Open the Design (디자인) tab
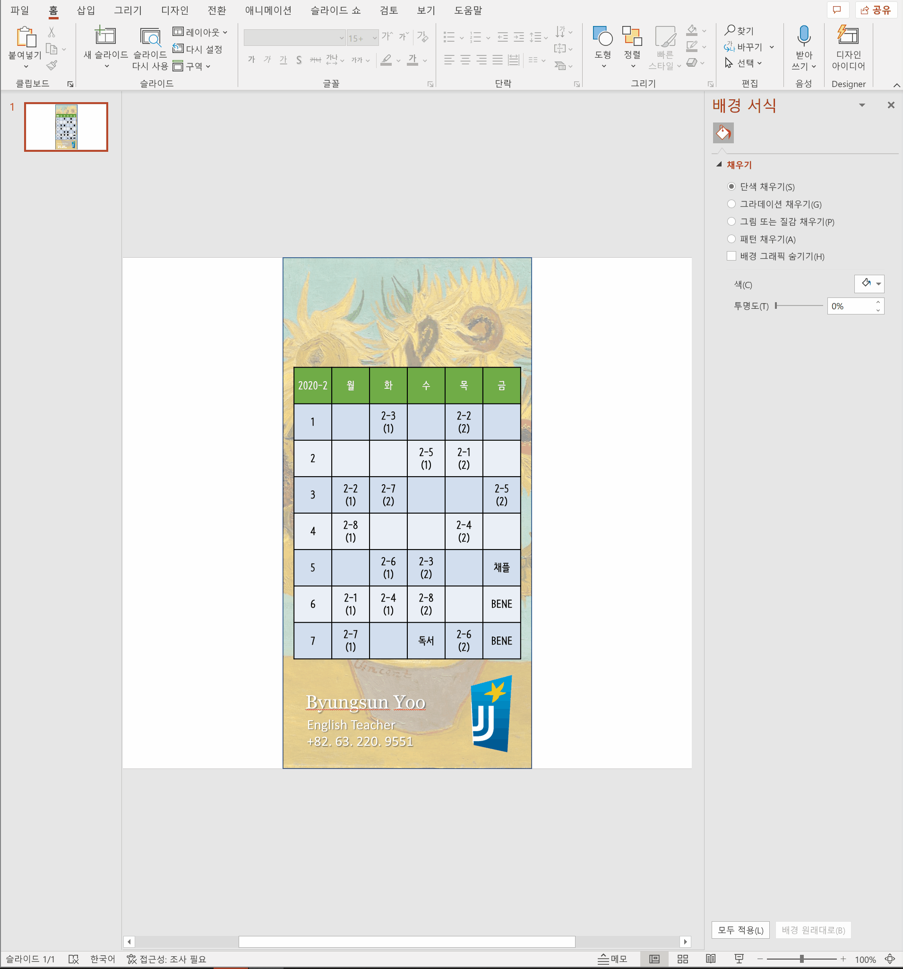Image resolution: width=903 pixels, height=969 pixels. tap(174, 10)
